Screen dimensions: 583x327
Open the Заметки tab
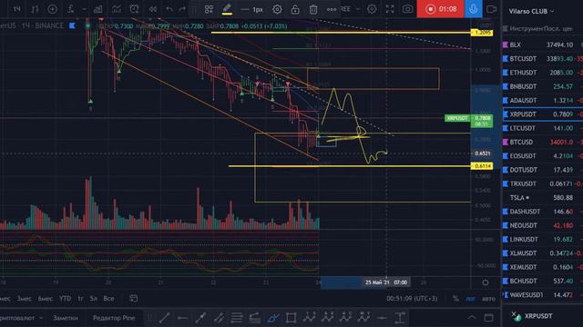66,318
